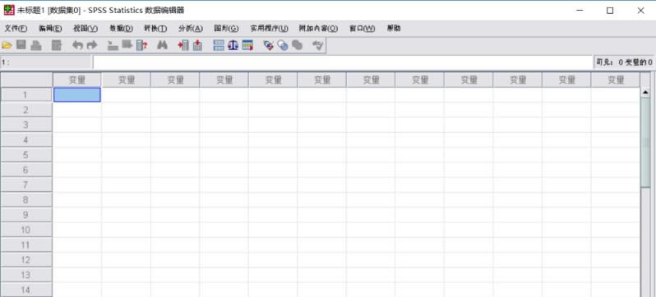Viewport: 656px width, 297px height.
Task: Select the first 变量 column header
Action: click(77, 80)
